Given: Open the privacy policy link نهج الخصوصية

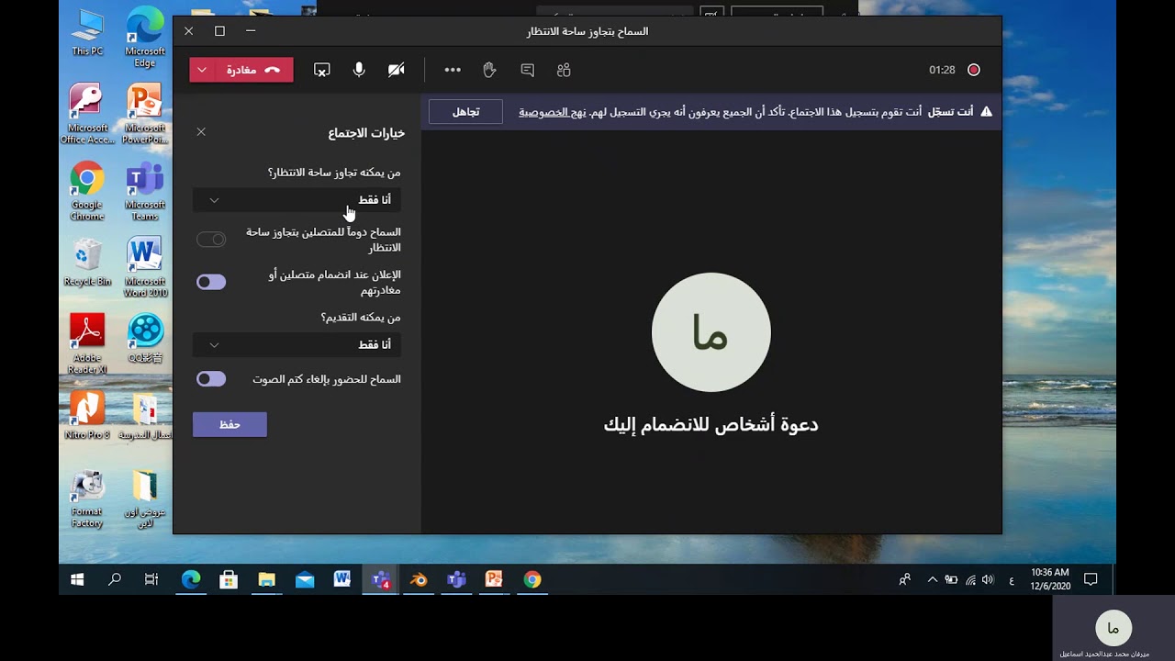Looking at the screenshot, I should [x=553, y=112].
